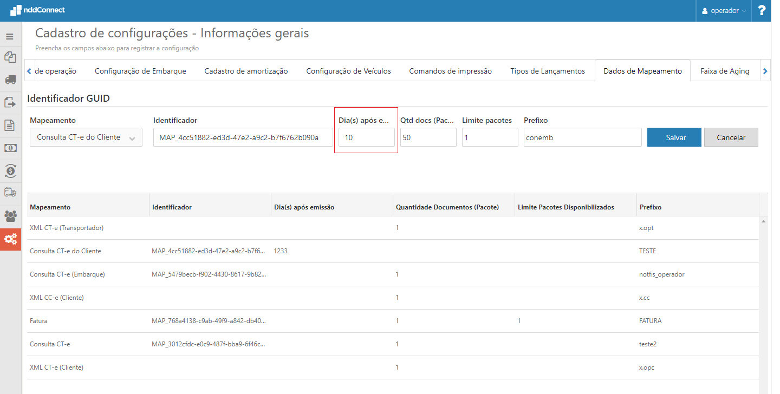This screenshot has height=394, width=780.
Task: Open the document page sidebar icon
Action: tap(10, 126)
